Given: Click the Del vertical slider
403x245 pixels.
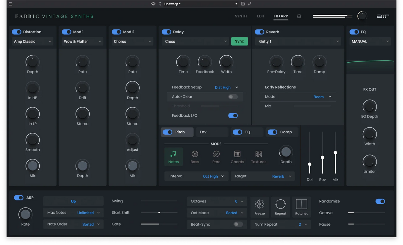Looking at the screenshot, I should tap(310, 153).
